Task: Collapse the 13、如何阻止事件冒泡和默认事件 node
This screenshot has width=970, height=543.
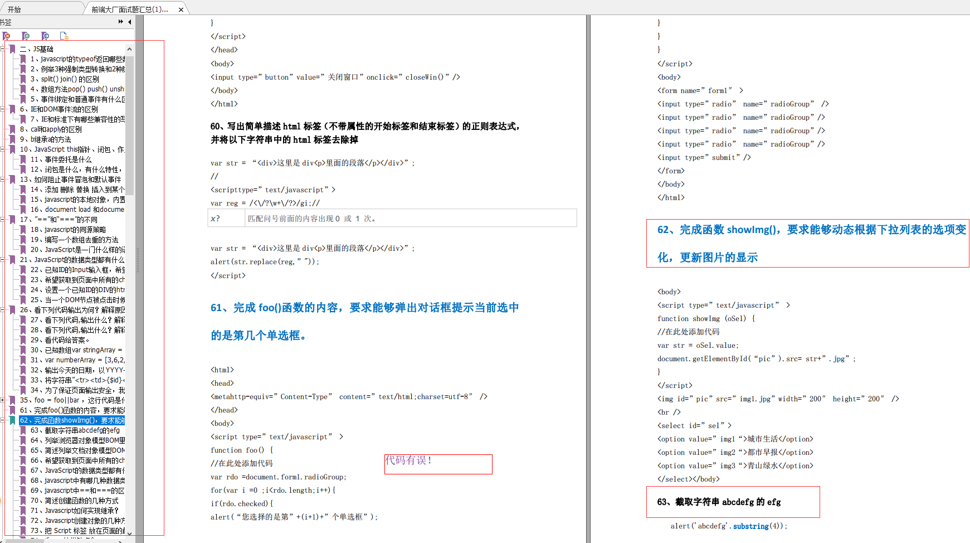Action: click(3, 180)
